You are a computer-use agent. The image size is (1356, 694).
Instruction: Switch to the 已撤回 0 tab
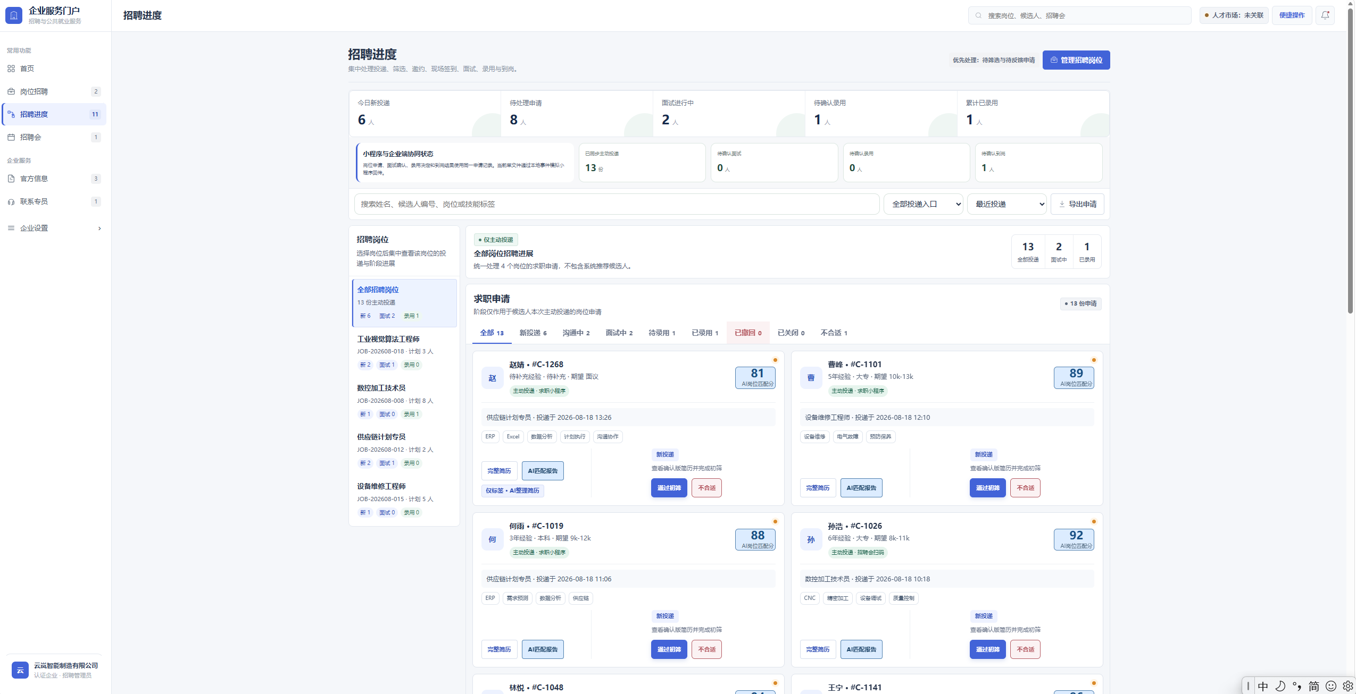coord(748,333)
